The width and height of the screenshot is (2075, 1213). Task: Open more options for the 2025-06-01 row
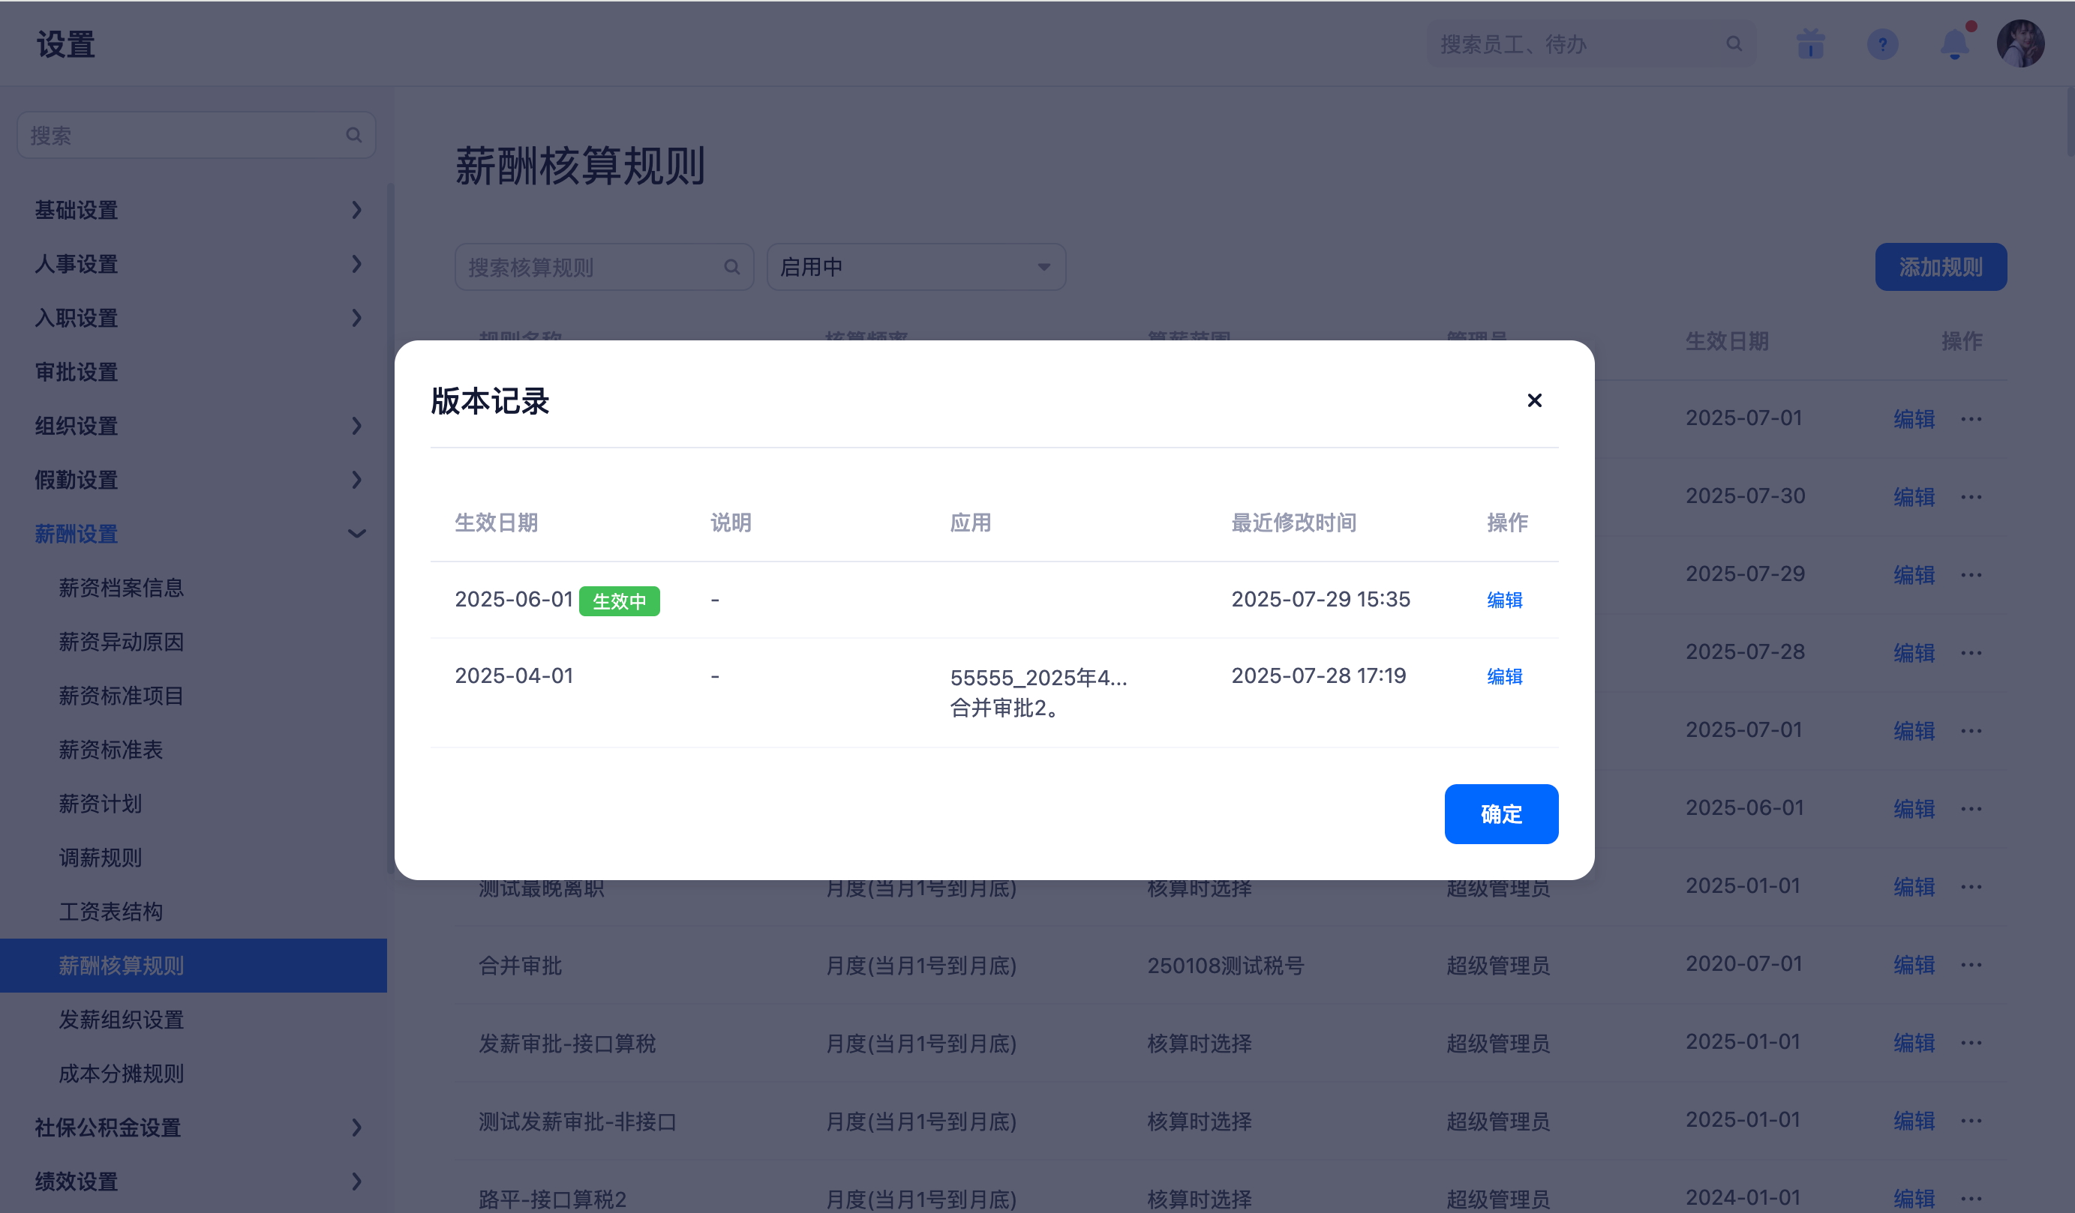[x=1971, y=809]
